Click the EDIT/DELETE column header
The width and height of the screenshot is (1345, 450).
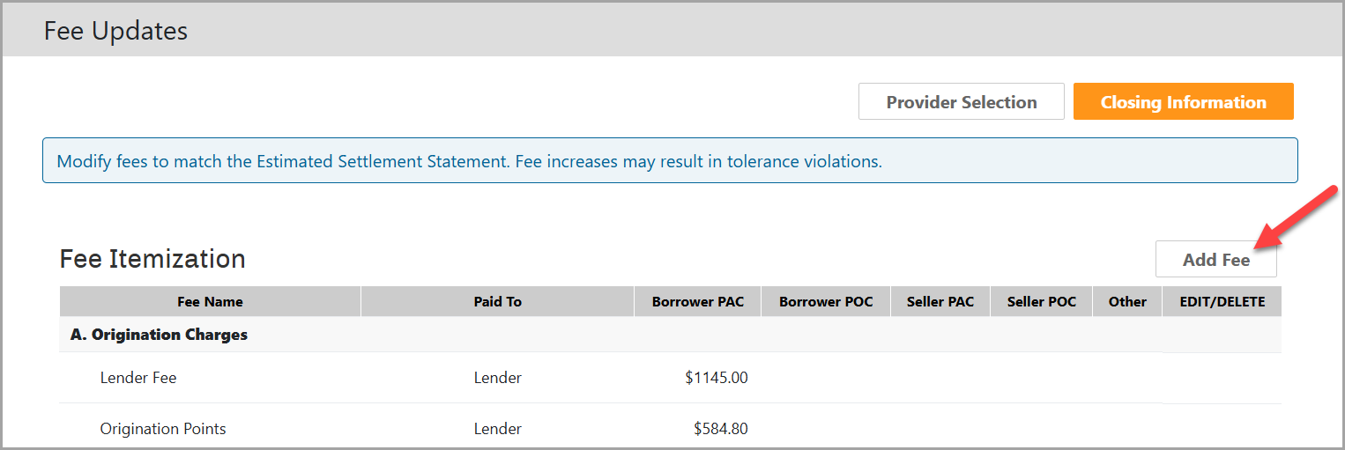[1222, 301]
